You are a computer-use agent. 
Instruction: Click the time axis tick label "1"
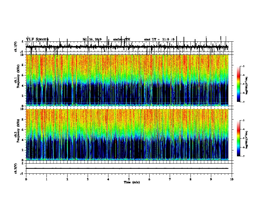pos(46,179)
